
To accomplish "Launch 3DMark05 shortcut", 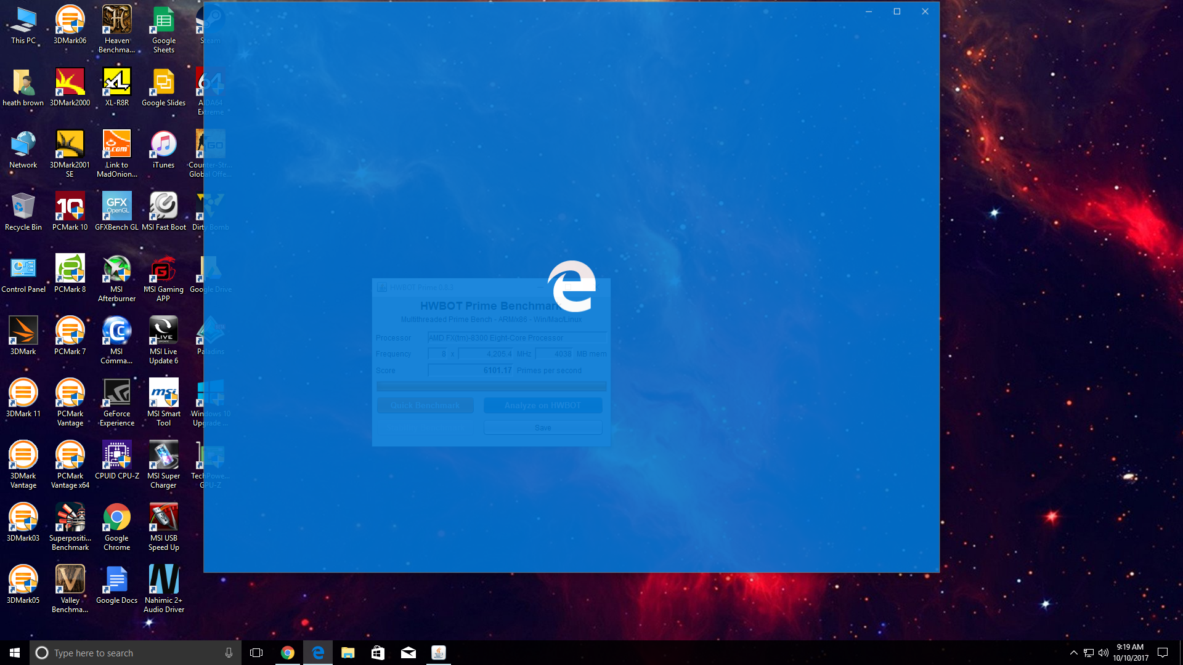I will point(23,586).
